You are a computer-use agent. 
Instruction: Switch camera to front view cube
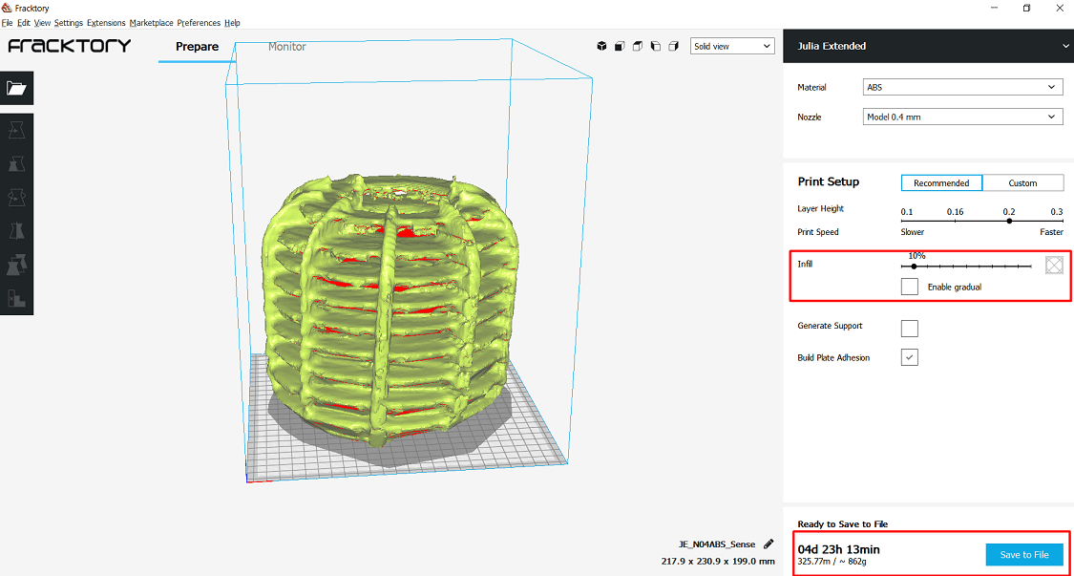click(620, 47)
